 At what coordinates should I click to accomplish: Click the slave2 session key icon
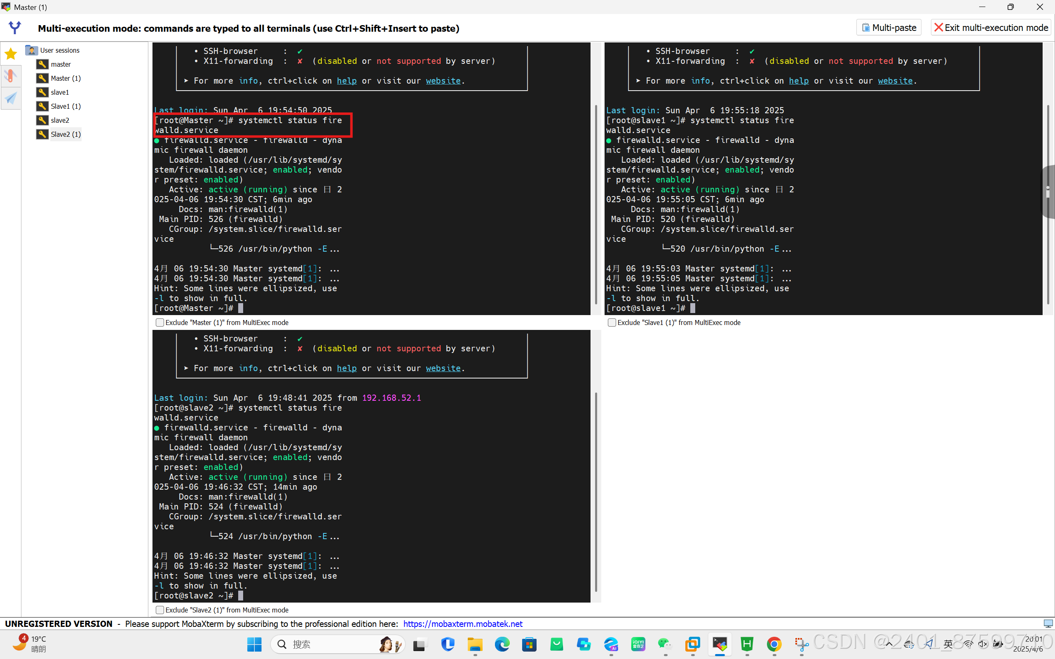click(42, 120)
